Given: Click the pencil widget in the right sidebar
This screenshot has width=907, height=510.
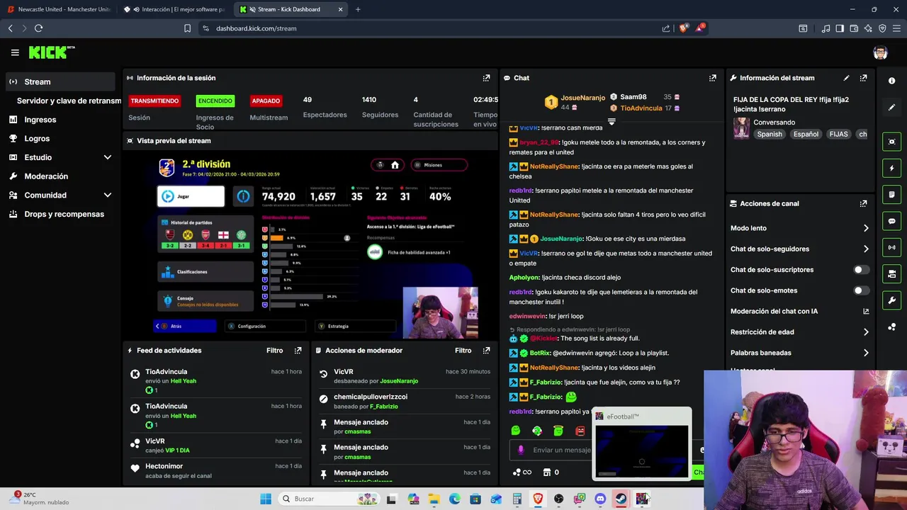Looking at the screenshot, I should (x=891, y=108).
